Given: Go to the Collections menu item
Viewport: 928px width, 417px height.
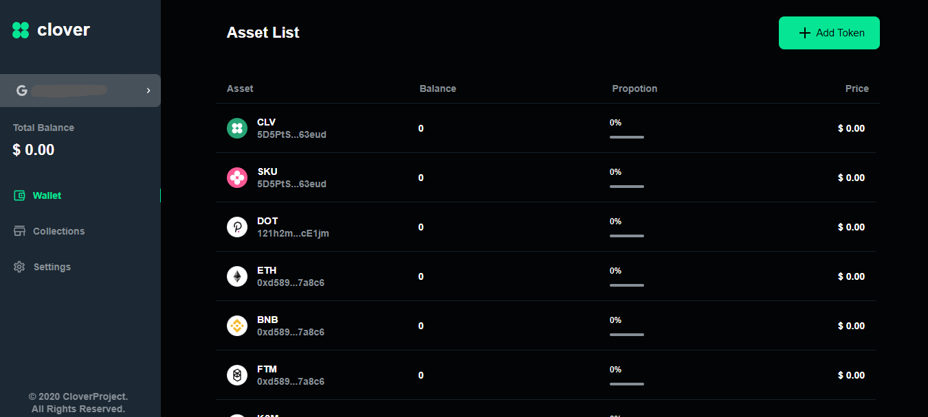Looking at the screenshot, I should [58, 231].
